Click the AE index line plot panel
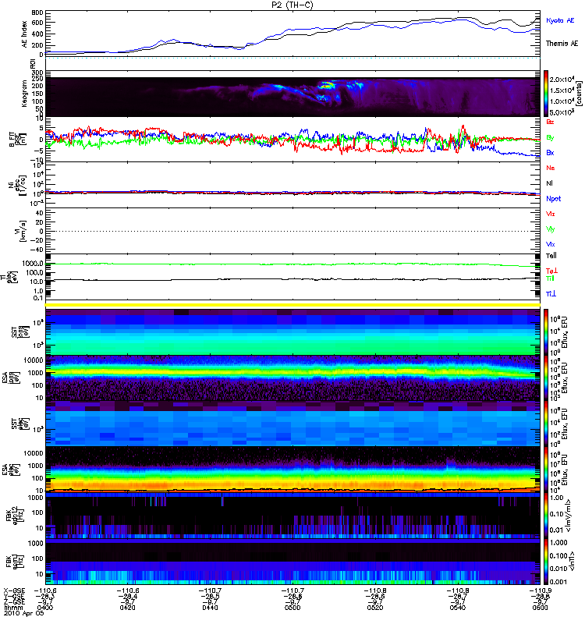Viewport: 585px width, 624px height. pos(292,34)
